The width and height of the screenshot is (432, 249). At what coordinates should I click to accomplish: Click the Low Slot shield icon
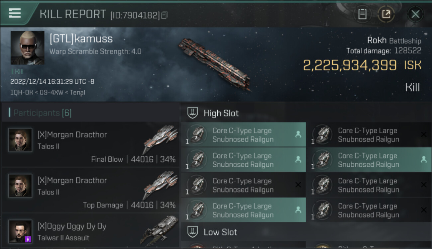point(193,232)
